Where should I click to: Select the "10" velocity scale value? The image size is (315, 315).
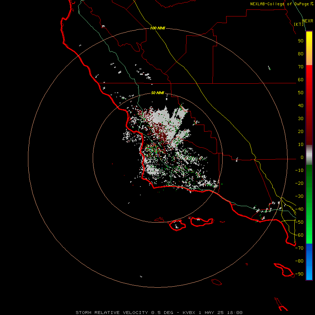(301, 145)
